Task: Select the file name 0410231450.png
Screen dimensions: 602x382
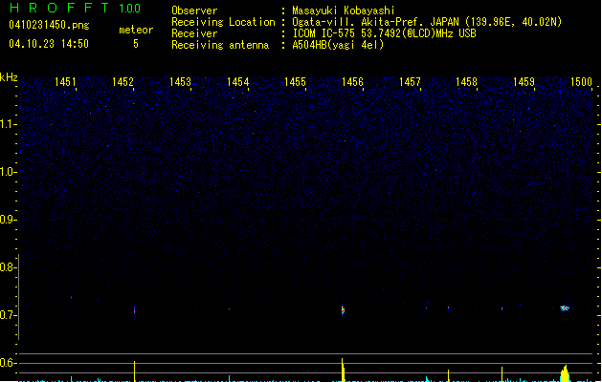Action: pyautogui.click(x=49, y=25)
